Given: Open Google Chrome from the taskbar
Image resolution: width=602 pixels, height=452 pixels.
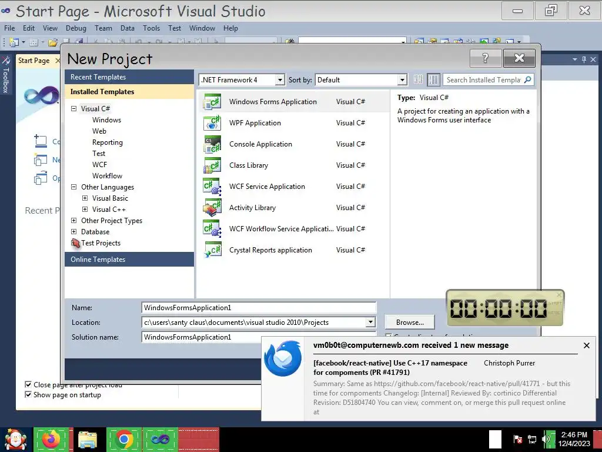Looking at the screenshot, I should coord(123,439).
